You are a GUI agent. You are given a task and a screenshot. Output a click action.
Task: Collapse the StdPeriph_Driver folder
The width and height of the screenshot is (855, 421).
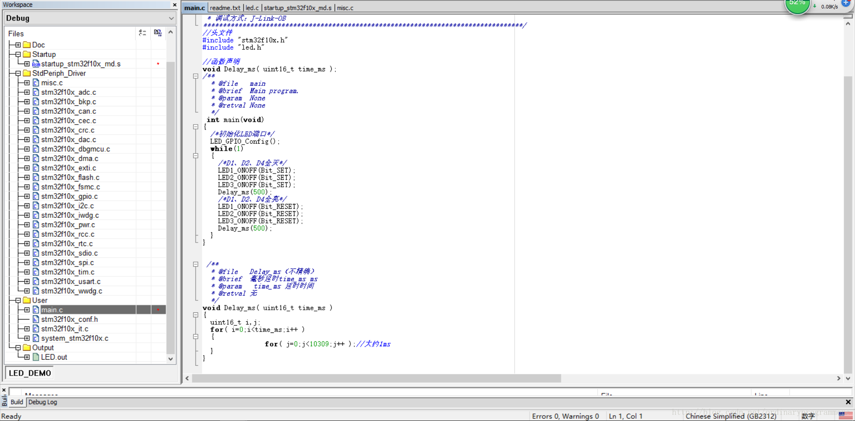coord(18,73)
